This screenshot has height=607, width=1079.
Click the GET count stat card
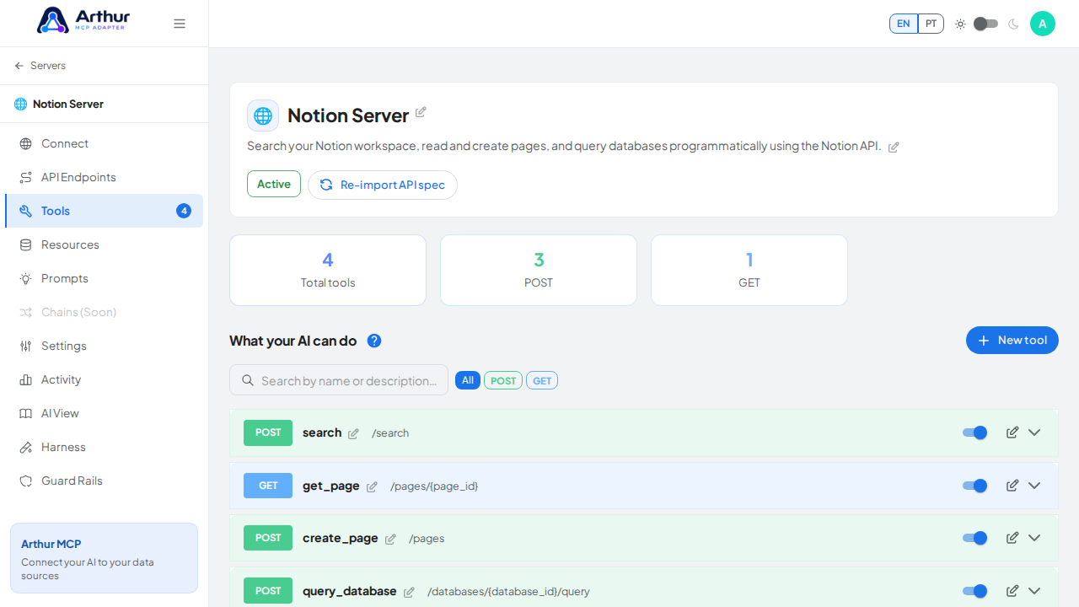[x=749, y=270]
